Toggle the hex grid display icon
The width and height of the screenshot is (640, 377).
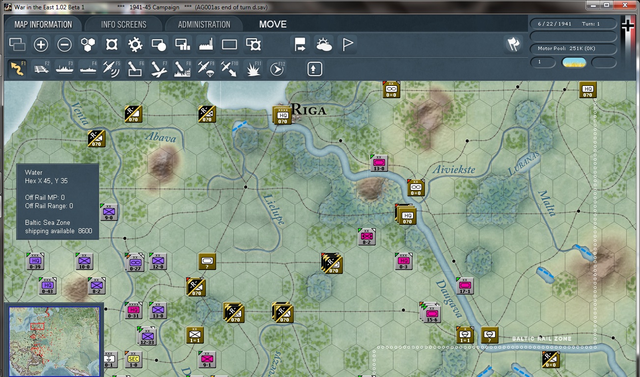(88, 45)
